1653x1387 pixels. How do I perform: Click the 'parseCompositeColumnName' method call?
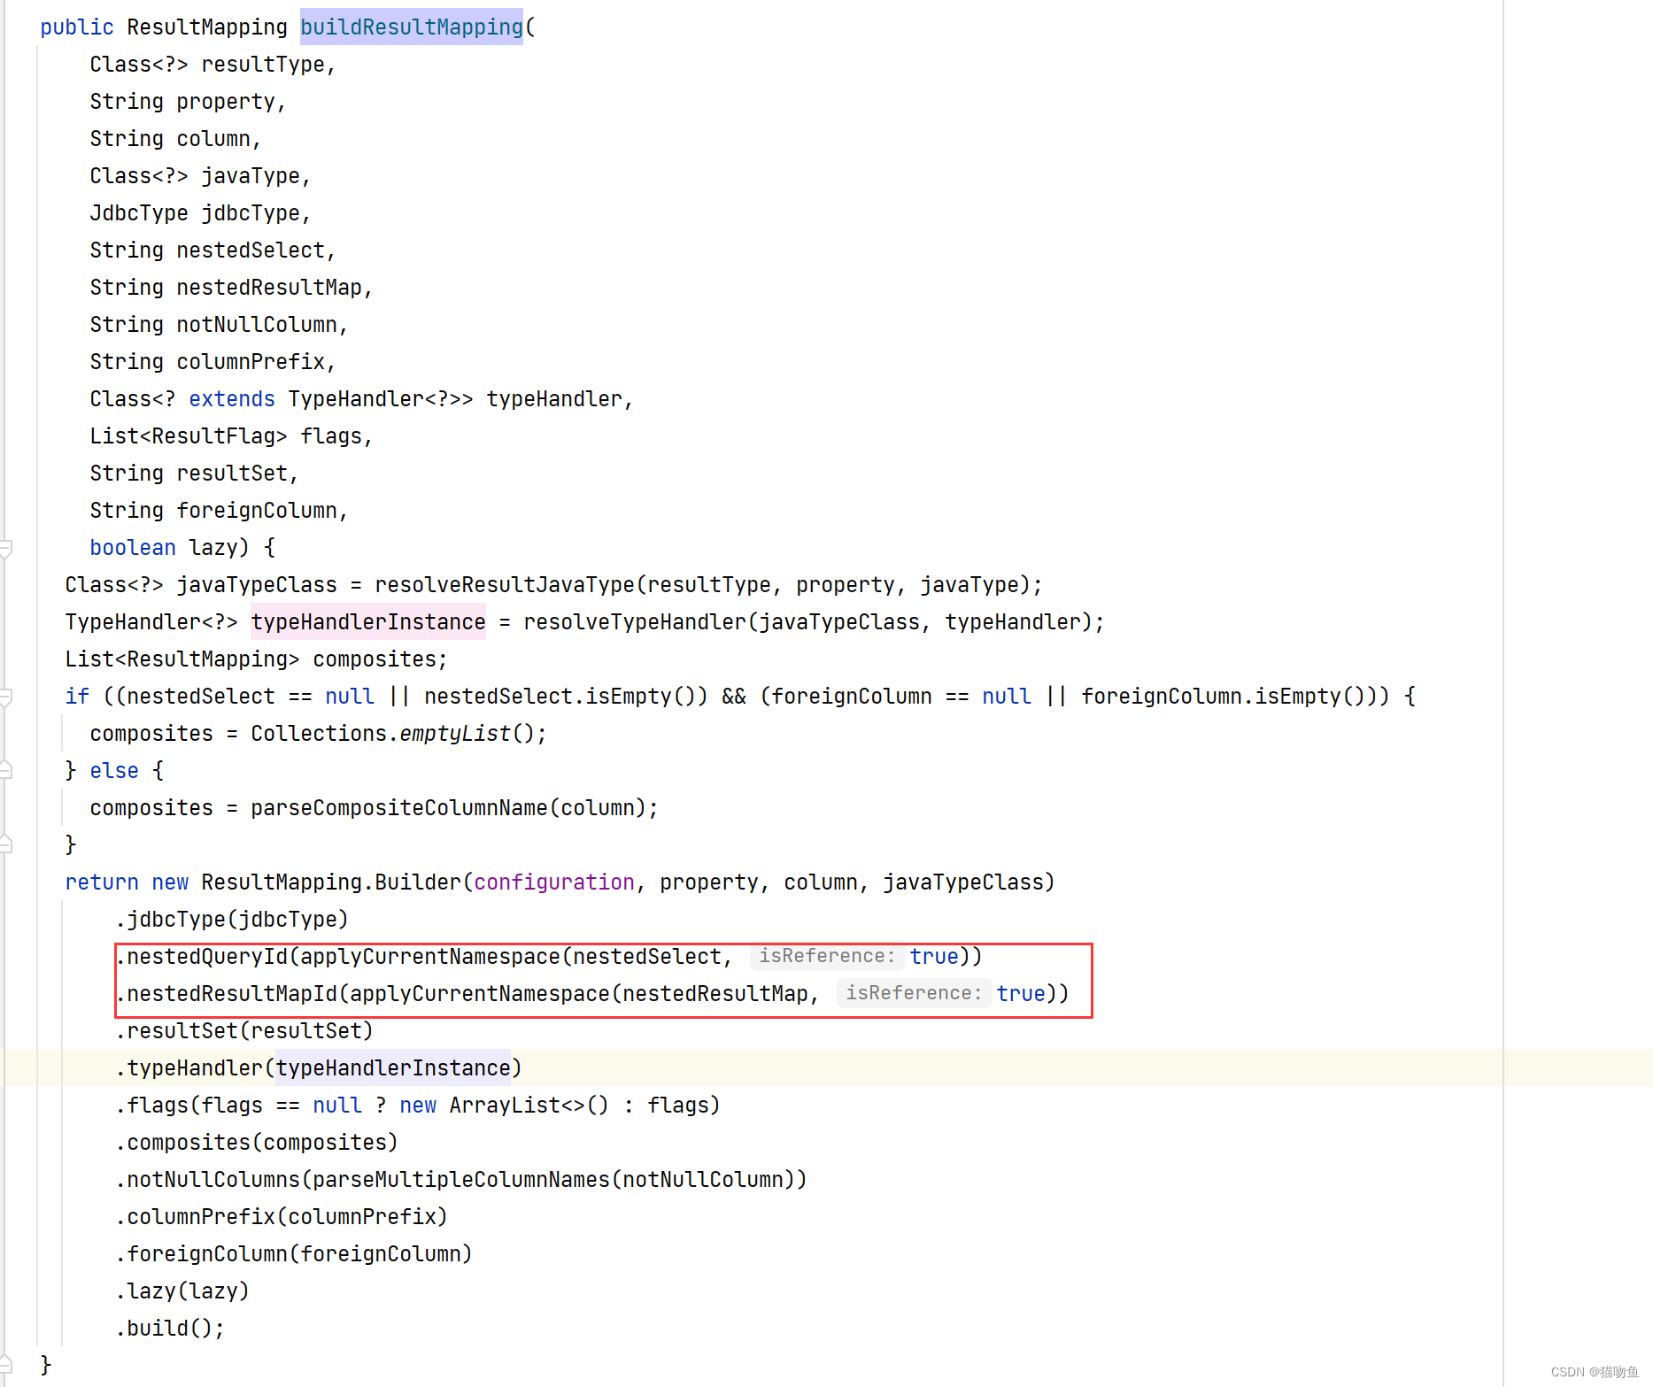[399, 808]
